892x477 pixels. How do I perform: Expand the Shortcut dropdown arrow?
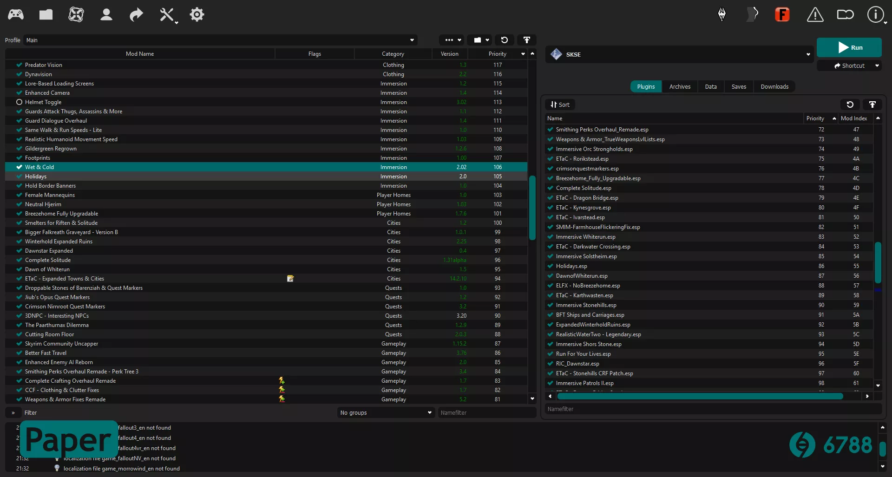click(x=877, y=65)
